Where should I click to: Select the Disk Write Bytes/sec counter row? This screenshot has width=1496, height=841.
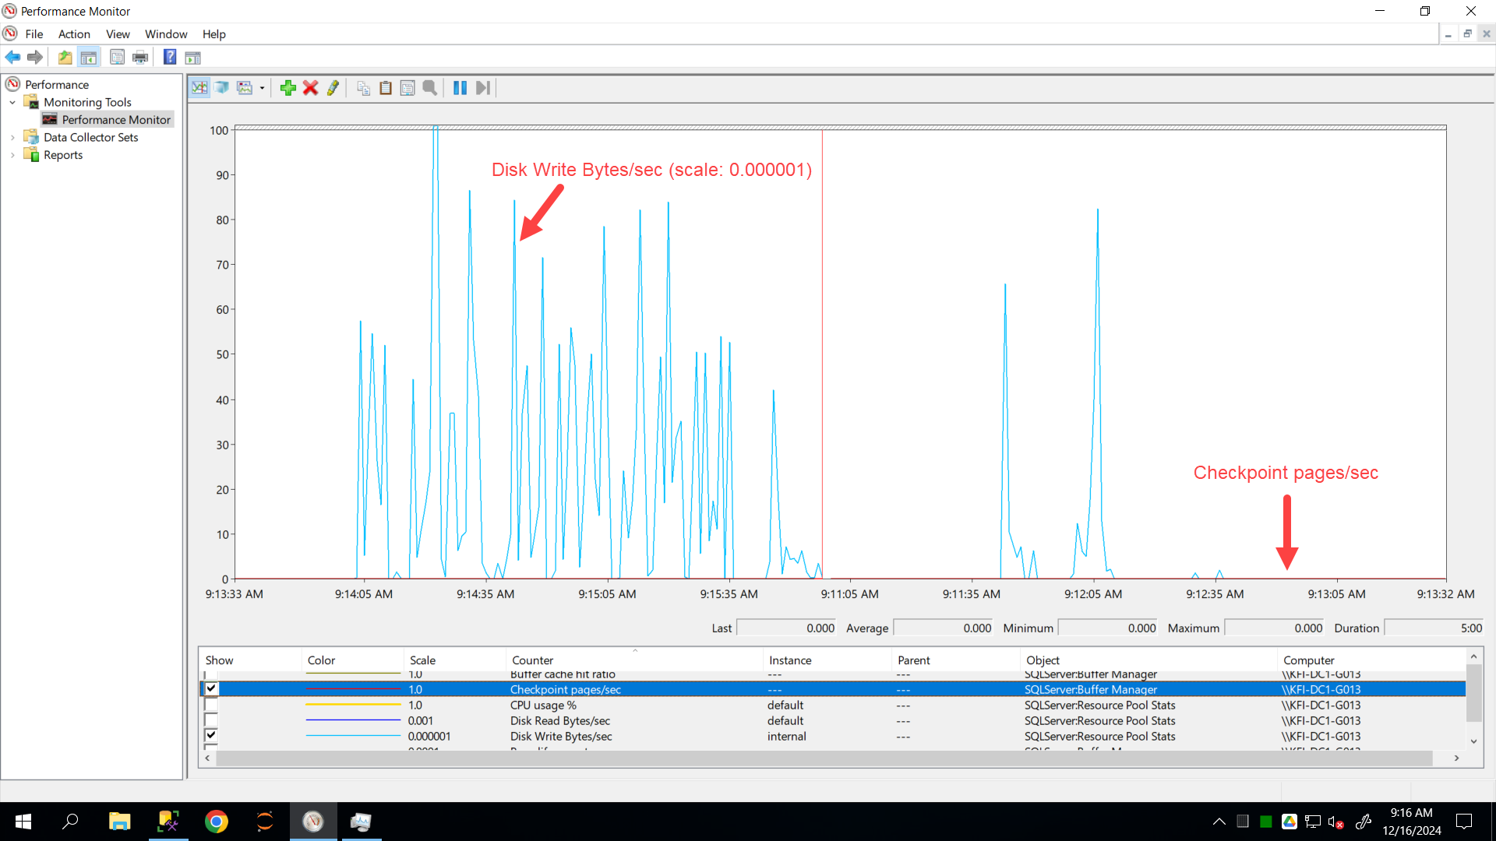click(833, 736)
